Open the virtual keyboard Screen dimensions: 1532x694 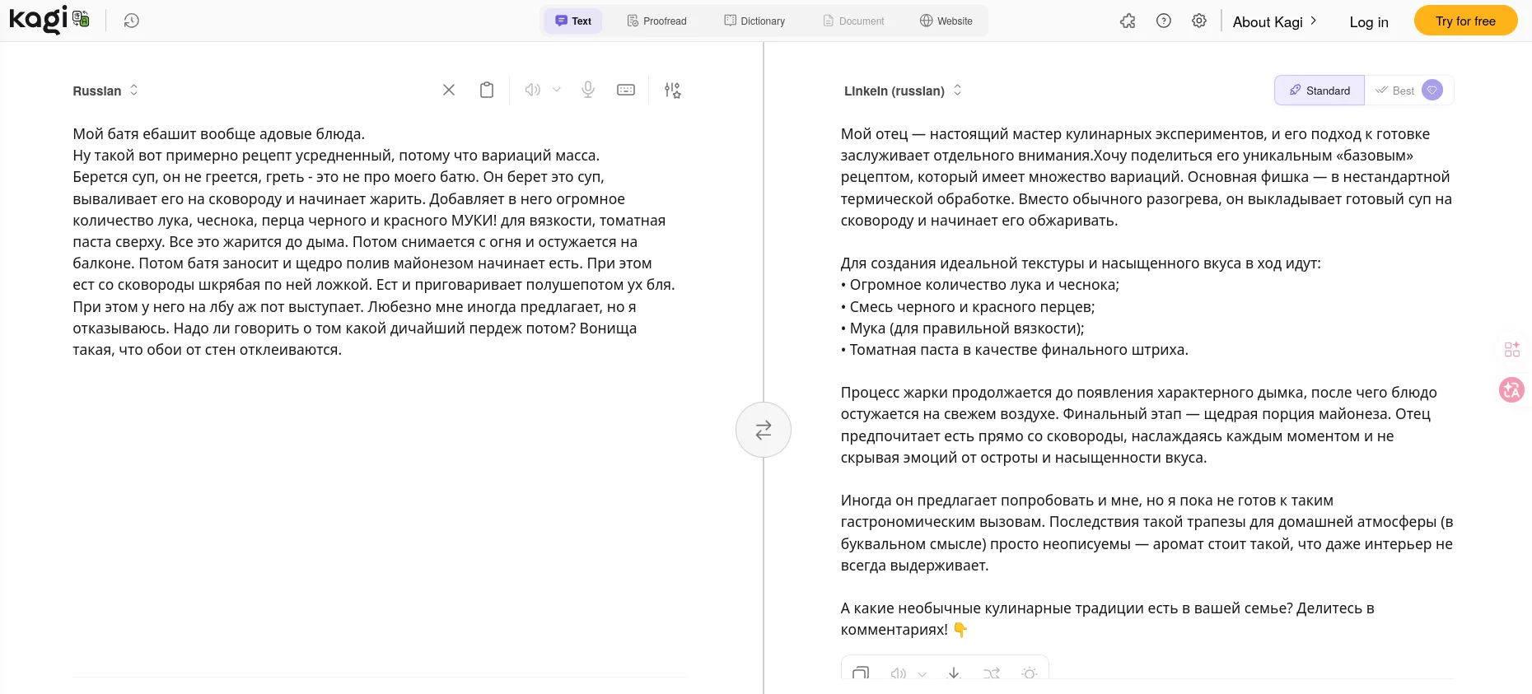click(626, 90)
